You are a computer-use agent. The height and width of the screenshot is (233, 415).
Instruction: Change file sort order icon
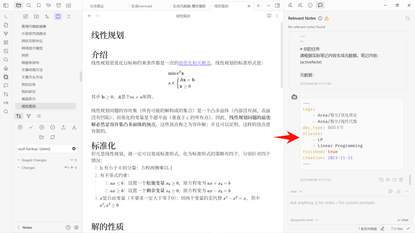[x=47, y=17]
